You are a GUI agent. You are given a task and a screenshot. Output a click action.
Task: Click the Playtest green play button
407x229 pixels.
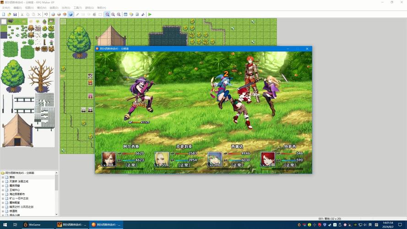[150, 15]
